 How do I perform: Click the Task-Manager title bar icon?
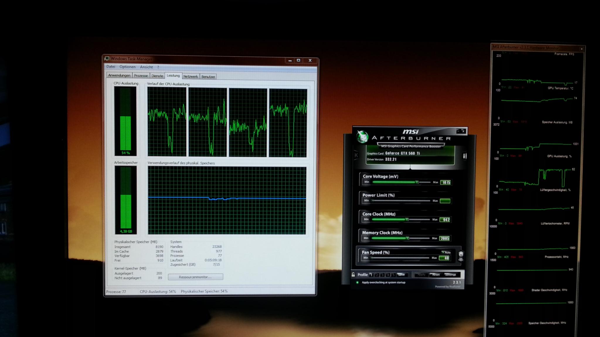(107, 59)
